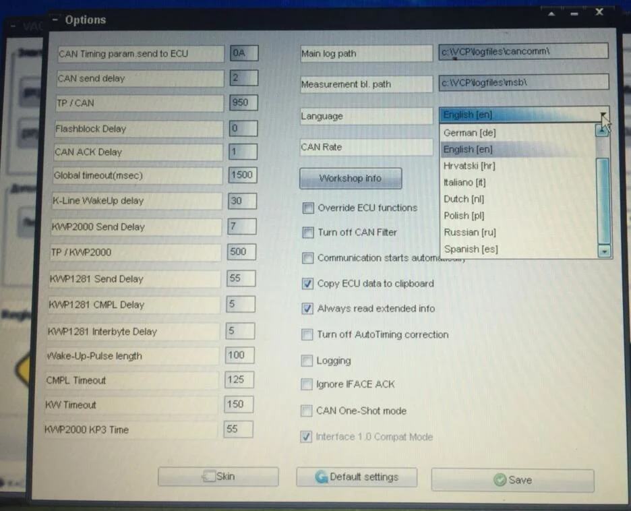Edit CAN Timing param value 0A
The height and width of the screenshot is (511, 631).
(x=244, y=53)
